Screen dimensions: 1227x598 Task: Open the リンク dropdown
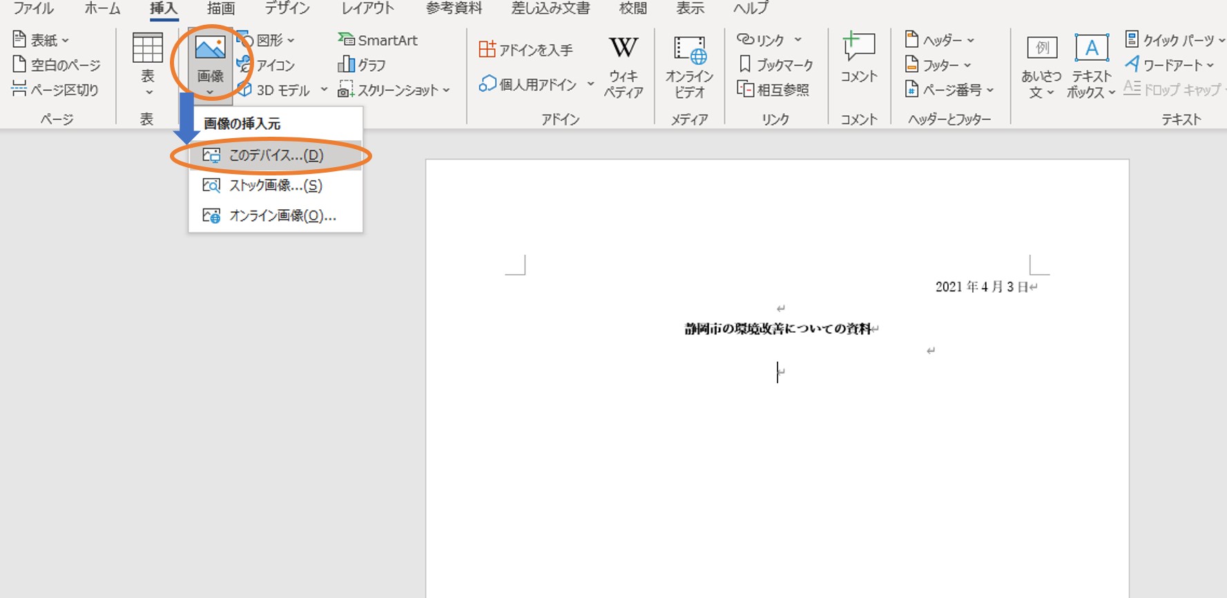769,40
